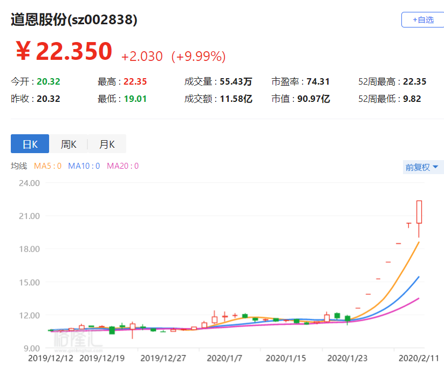Click the 18.00 price axis label
Viewport: 444px width, 365px height.
(29, 249)
